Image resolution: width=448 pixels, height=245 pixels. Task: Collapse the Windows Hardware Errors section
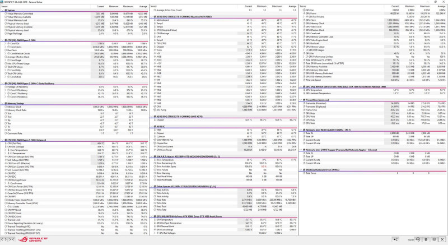[301, 170]
